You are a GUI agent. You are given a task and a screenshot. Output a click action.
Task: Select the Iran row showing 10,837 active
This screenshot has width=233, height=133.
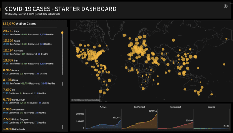(x=28, y=62)
